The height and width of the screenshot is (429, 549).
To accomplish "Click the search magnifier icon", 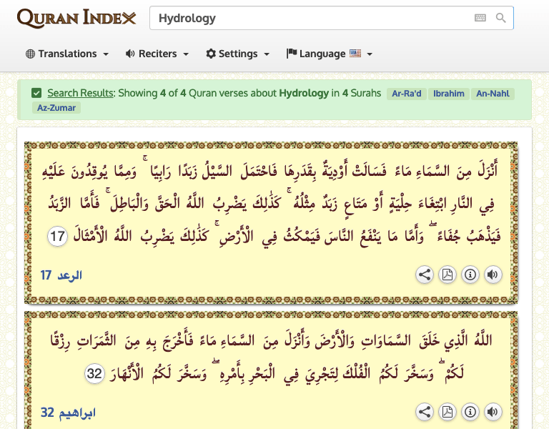I will [x=501, y=18].
